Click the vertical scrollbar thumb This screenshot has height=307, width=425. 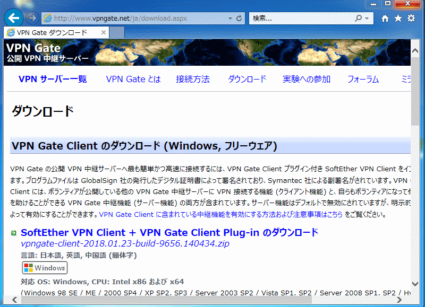(415, 91)
